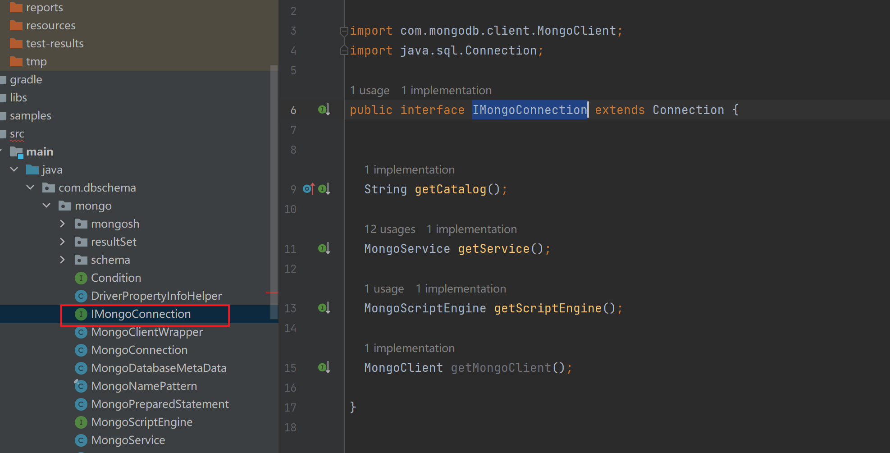Click the "1 usage" hint above the interface declaration
This screenshot has width=890, height=453.
pyautogui.click(x=370, y=90)
